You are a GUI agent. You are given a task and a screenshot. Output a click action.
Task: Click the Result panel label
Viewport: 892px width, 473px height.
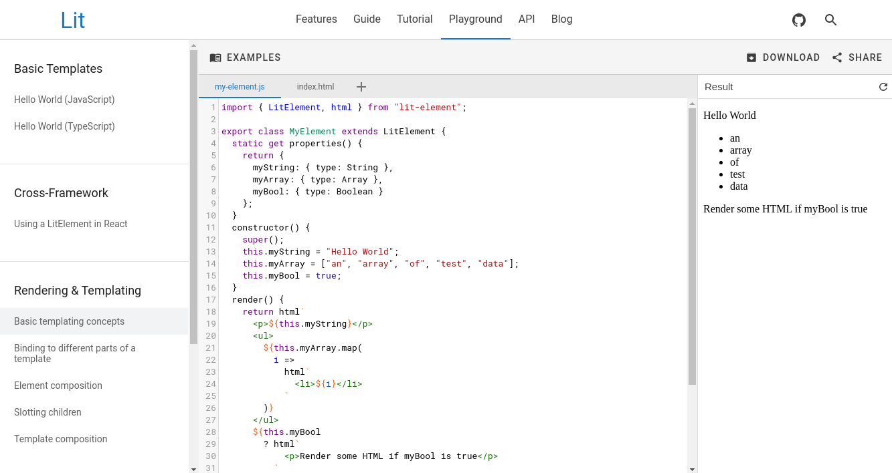pos(719,87)
